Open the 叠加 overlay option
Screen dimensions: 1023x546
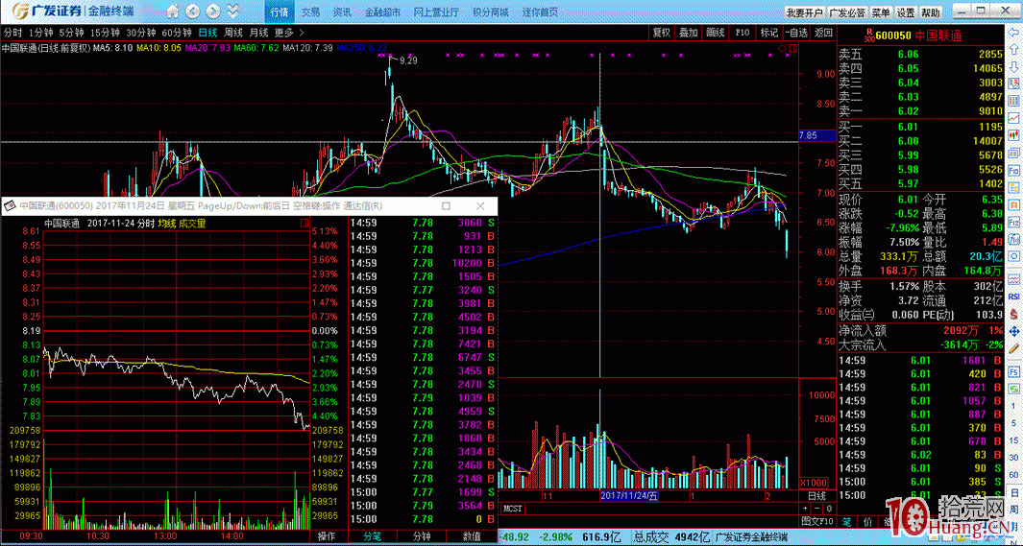[689, 32]
